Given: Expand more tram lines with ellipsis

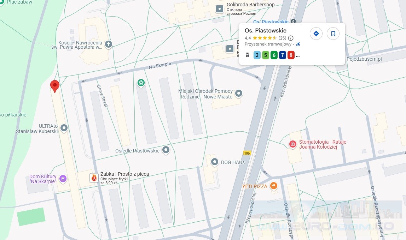Looking at the screenshot, I should click(x=298, y=55).
